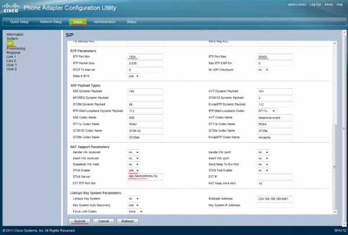Open the About link
The height and width of the screenshot is (235, 348).
point(328,3)
